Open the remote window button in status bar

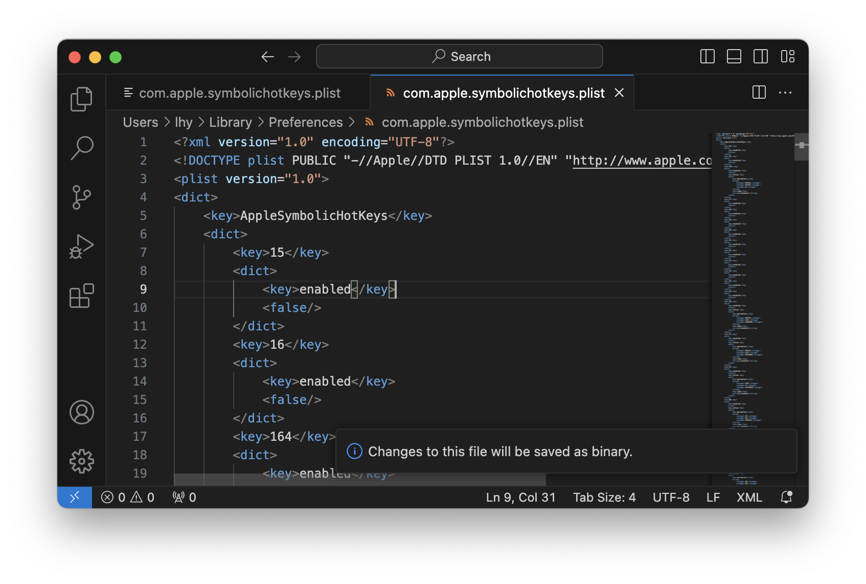[75, 497]
